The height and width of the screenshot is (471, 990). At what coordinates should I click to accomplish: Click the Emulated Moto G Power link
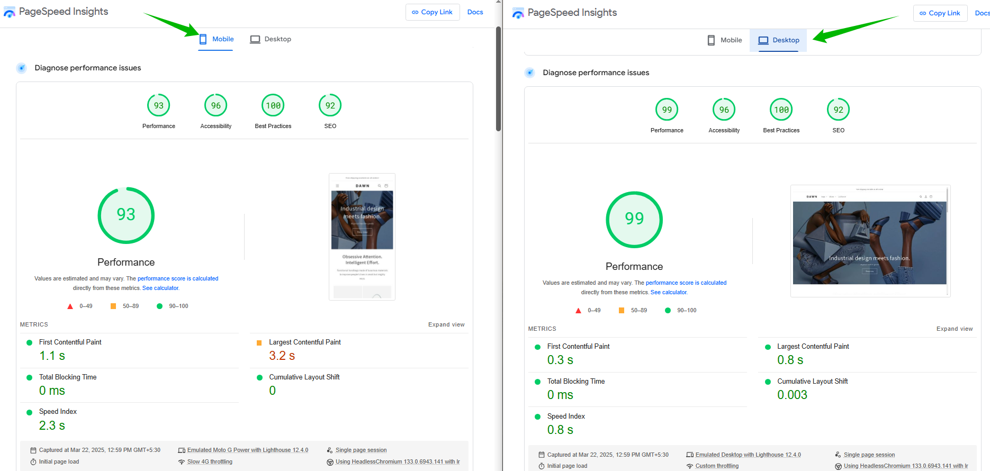(x=247, y=450)
